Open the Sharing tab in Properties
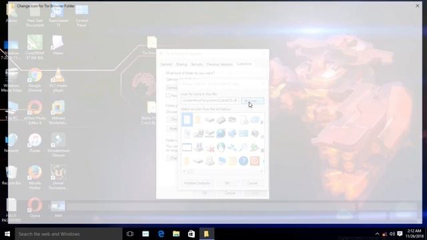The width and height of the screenshot is (427, 240). point(181,64)
